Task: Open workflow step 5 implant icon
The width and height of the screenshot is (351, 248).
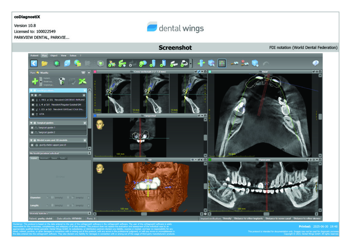Action: [x=153, y=63]
